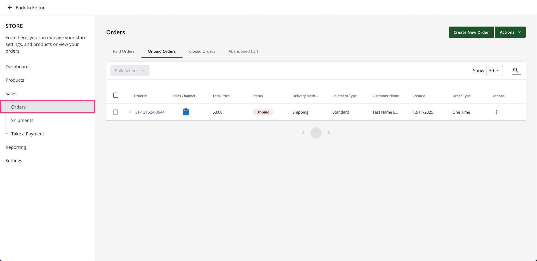This screenshot has height=261, width=537.
Task: Go to the next page arrow
Action: 329,133
